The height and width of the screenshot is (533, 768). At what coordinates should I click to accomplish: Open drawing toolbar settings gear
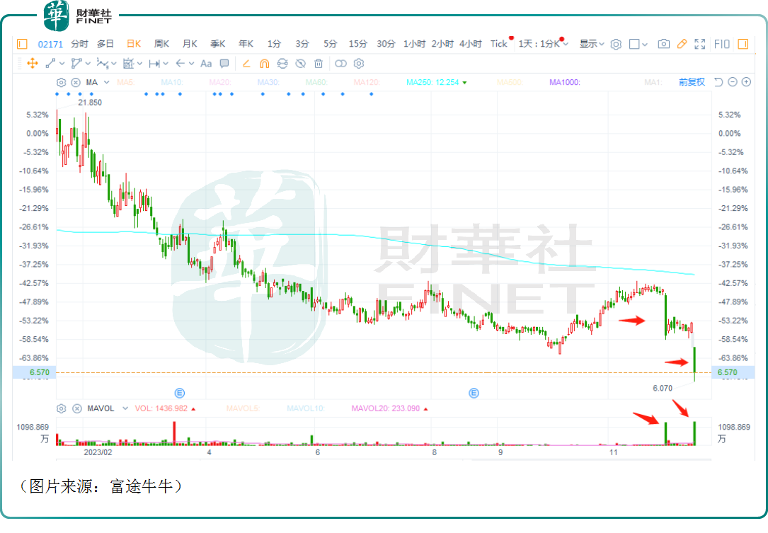click(x=359, y=63)
